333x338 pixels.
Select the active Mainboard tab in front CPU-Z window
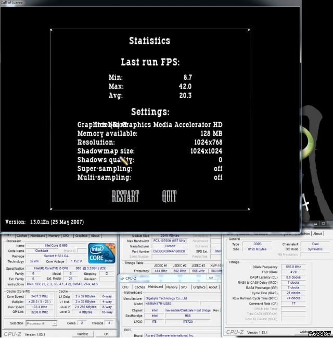(x=156, y=287)
